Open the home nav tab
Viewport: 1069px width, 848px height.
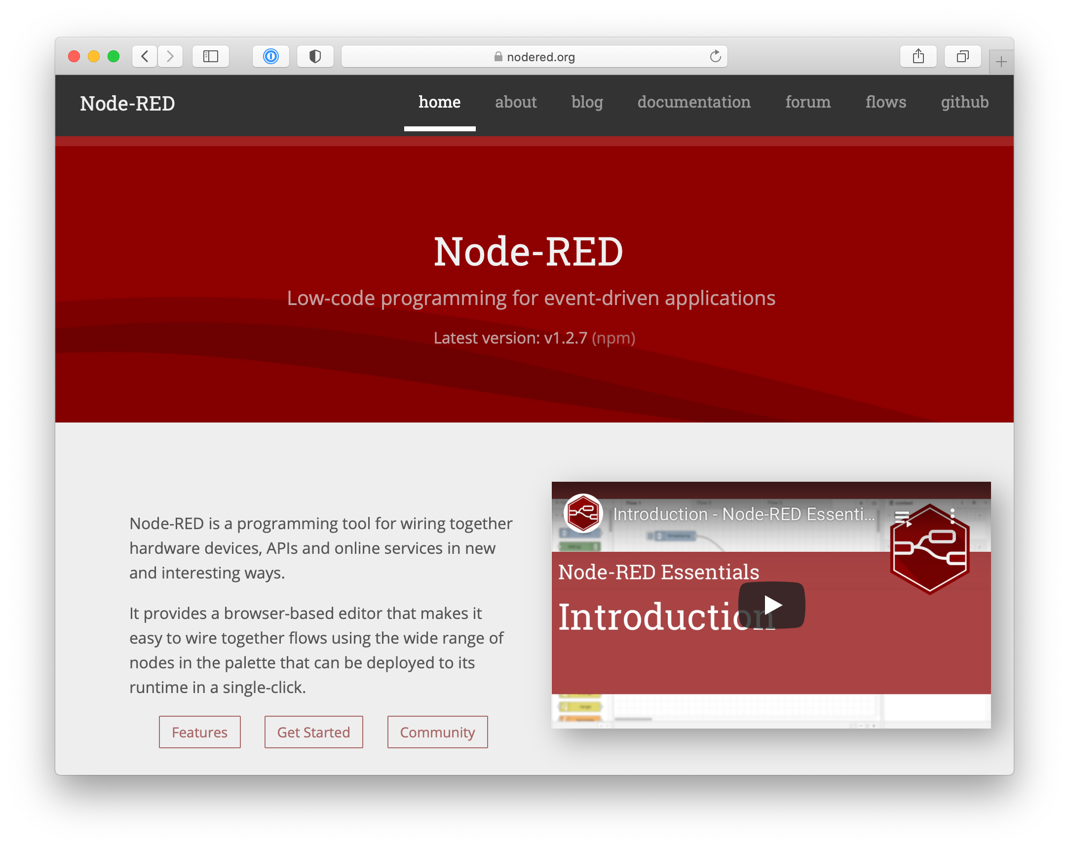439,102
